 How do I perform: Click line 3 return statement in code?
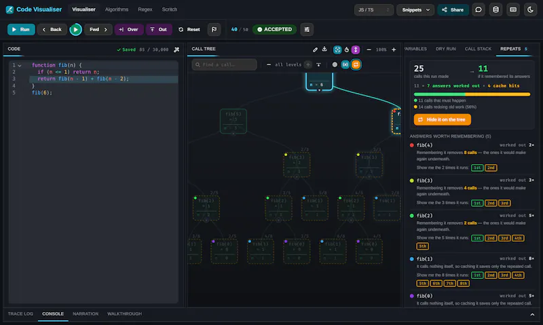pos(83,79)
